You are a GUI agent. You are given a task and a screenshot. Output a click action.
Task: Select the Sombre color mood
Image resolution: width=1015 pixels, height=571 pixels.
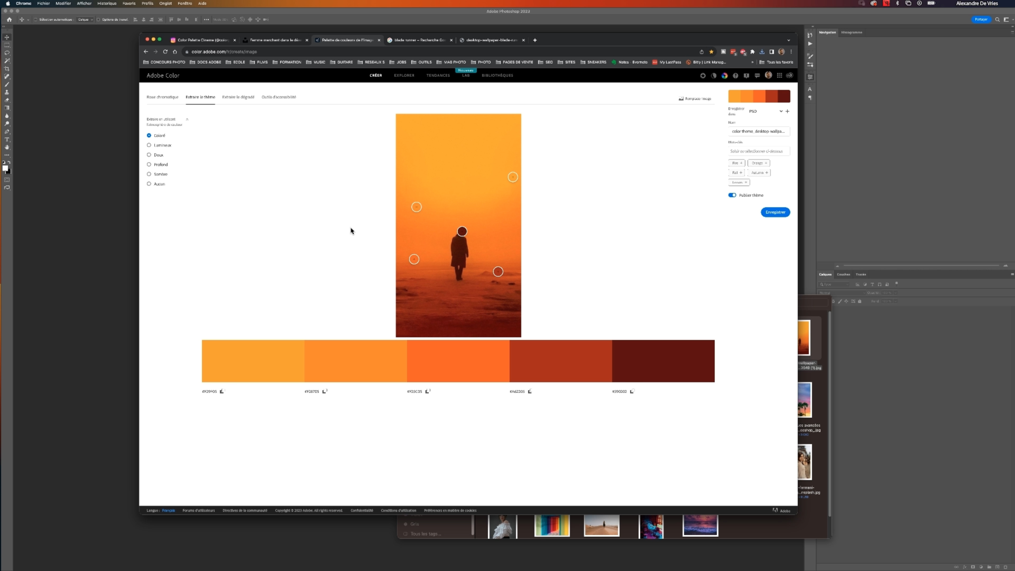149,174
